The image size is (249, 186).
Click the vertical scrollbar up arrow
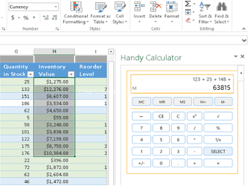coord(111,52)
